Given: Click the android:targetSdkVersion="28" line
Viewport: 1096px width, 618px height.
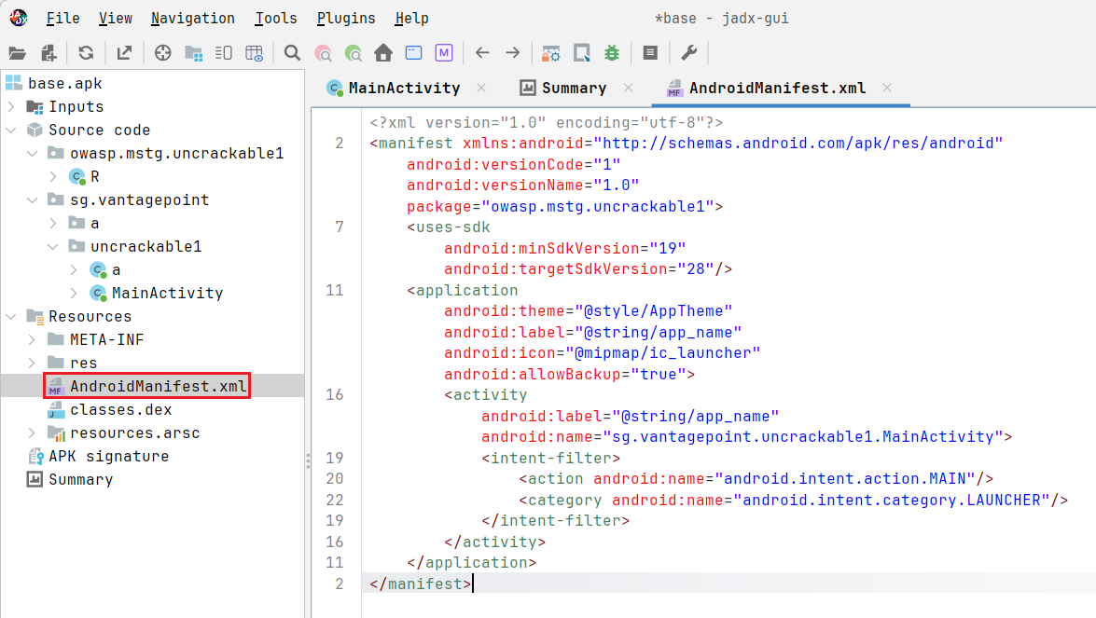Looking at the screenshot, I should [x=588, y=269].
